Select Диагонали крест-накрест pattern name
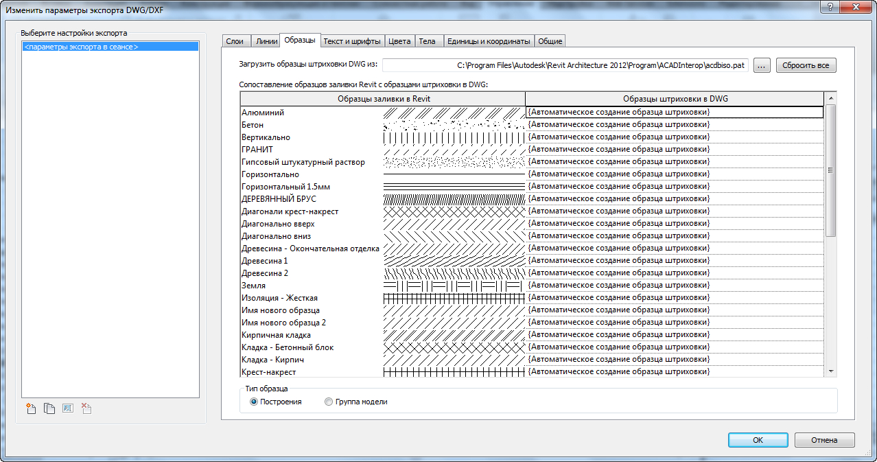The height and width of the screenshot is (462, 877). click(x=290, y=211)
